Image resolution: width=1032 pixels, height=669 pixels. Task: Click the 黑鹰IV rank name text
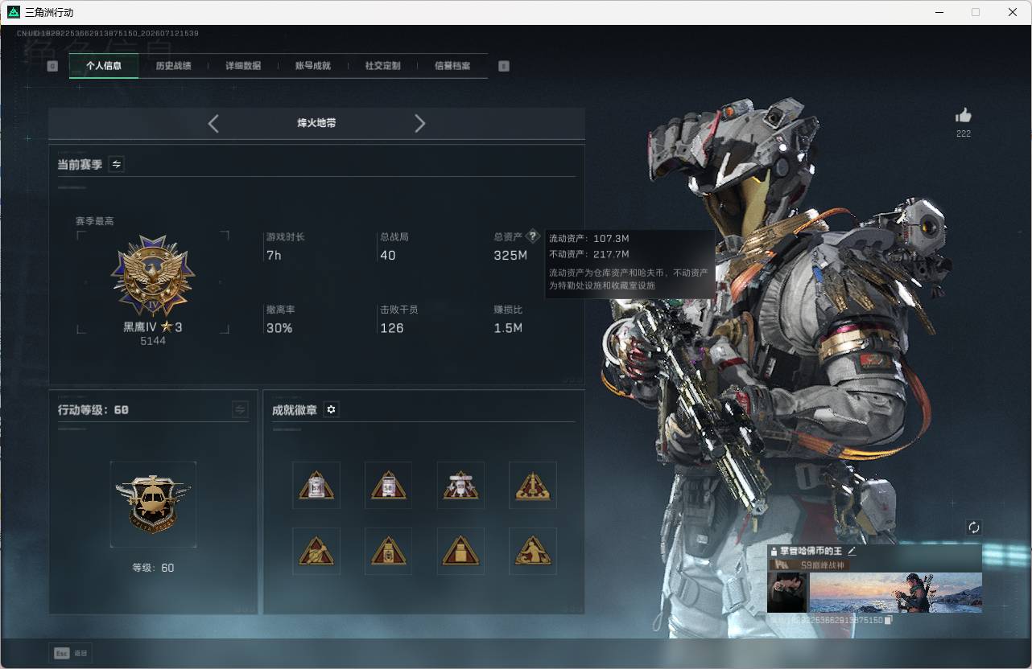tap(140, 326)
